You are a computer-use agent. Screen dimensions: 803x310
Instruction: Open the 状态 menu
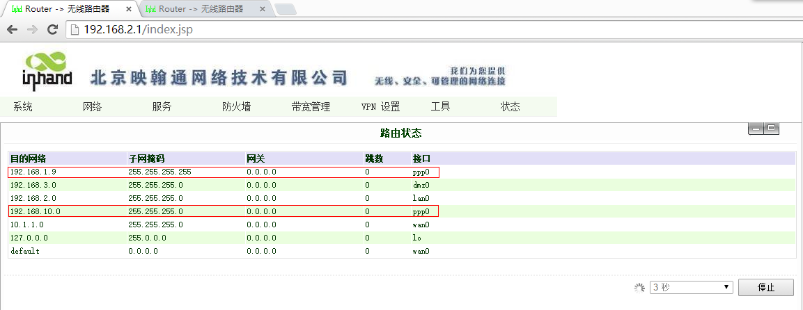coord(510,107)
